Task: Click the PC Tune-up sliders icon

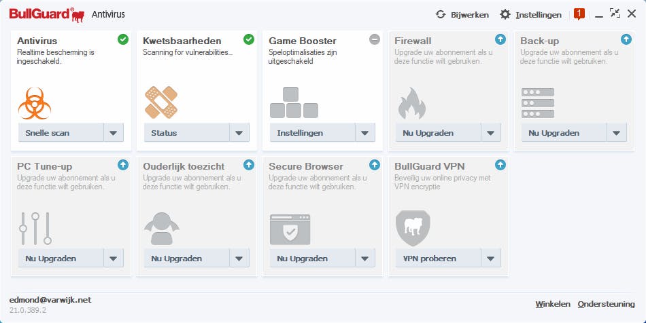Action: (35, 228)
